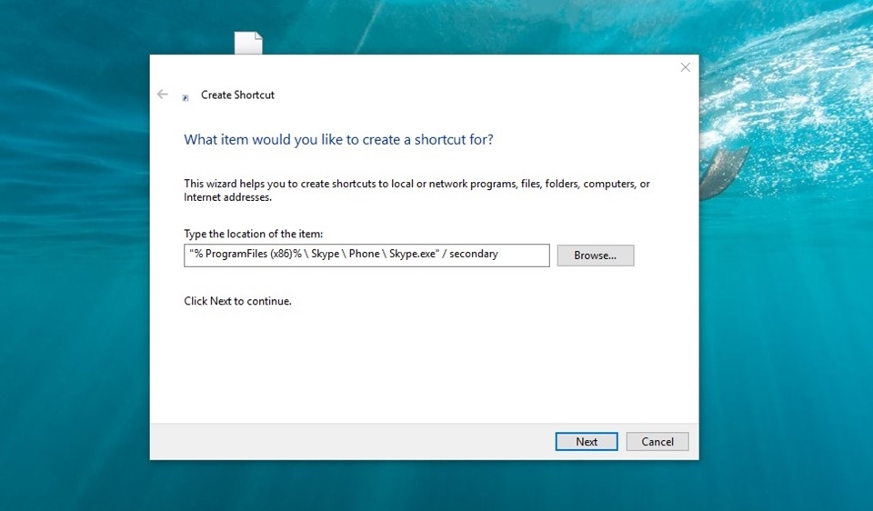This screenshot has height=511, width=873.
Task: Click the Next button
Action: (587, 441)
